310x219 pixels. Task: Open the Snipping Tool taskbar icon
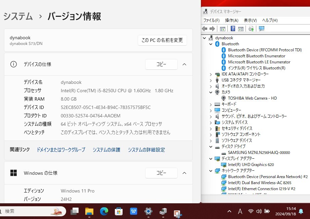pyautogui.click(x=178, y=214)
